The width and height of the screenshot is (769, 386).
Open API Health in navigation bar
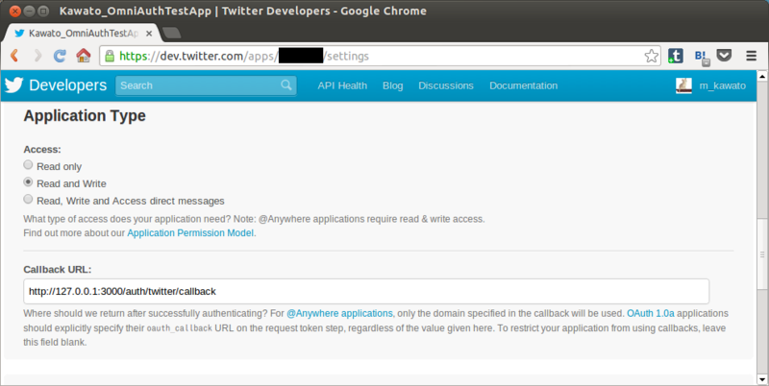[342, 85]
